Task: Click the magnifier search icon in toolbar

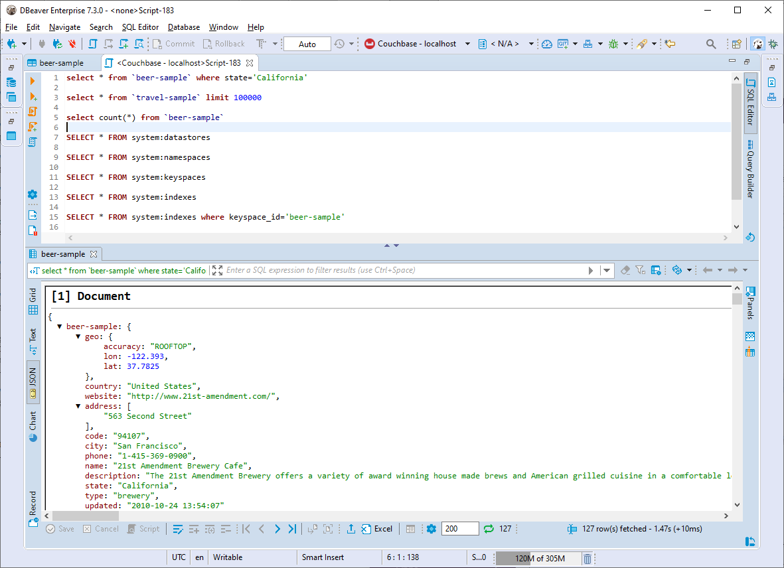Action: (x=711, y=44)
